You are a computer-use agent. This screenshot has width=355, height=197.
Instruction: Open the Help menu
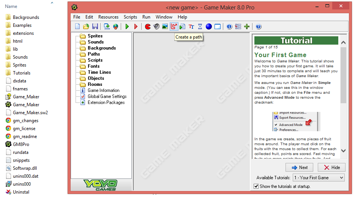pos(182,17)
